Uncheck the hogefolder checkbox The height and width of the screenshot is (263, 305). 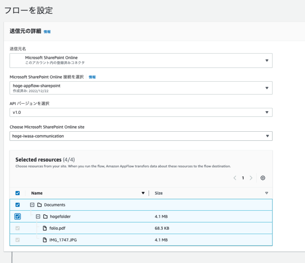click(17, 216)
